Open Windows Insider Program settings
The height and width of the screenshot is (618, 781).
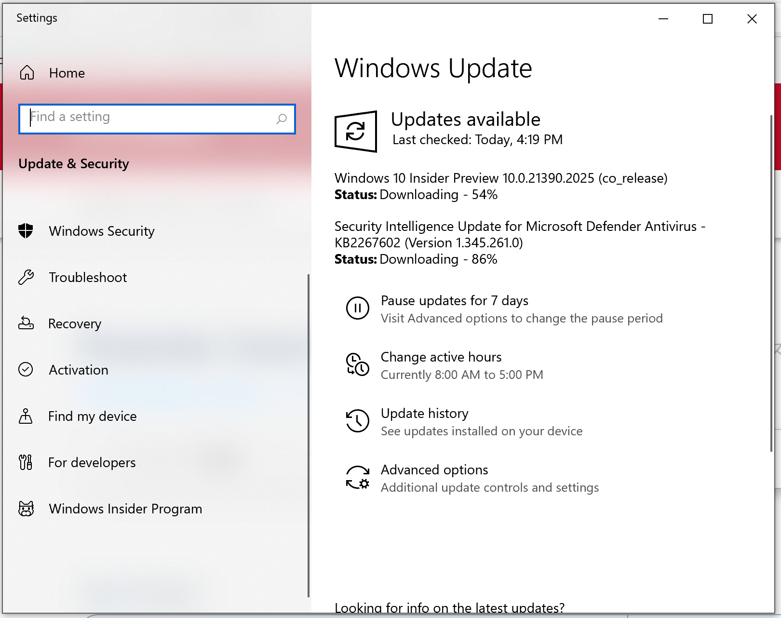pos(125,509)
